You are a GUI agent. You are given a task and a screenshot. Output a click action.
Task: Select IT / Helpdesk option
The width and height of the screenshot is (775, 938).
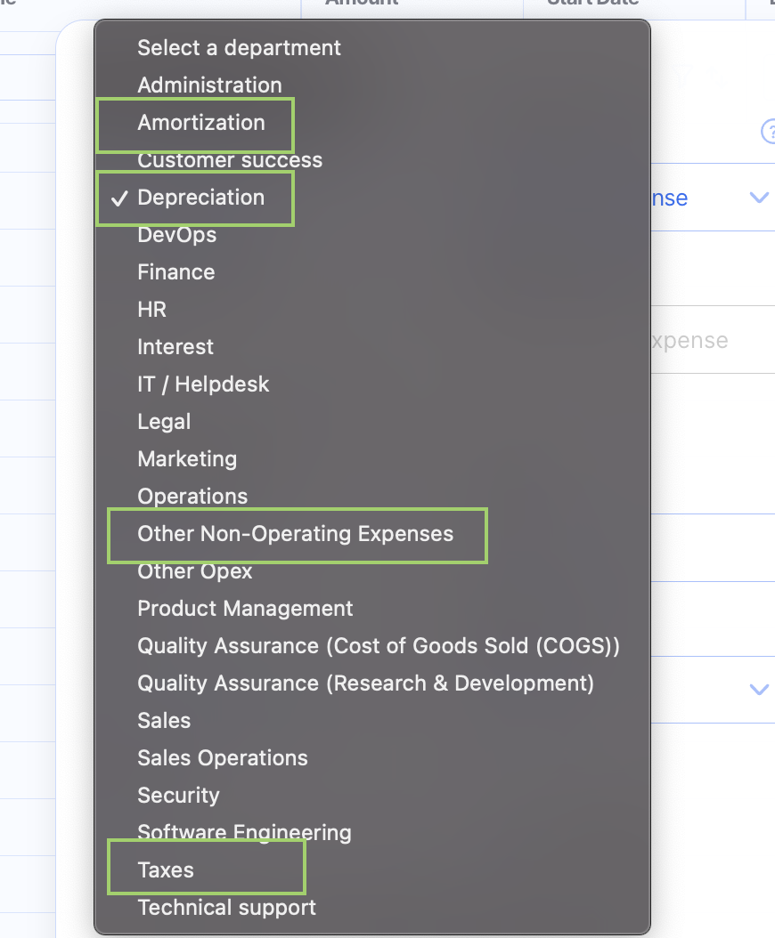[203, 384]
